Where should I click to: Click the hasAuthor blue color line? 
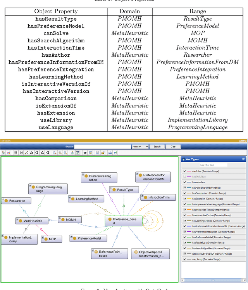[x=189, y=188]
